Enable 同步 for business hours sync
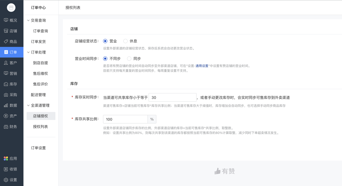The width and height of the screenshot is (342, 186). tap(129, 58)
